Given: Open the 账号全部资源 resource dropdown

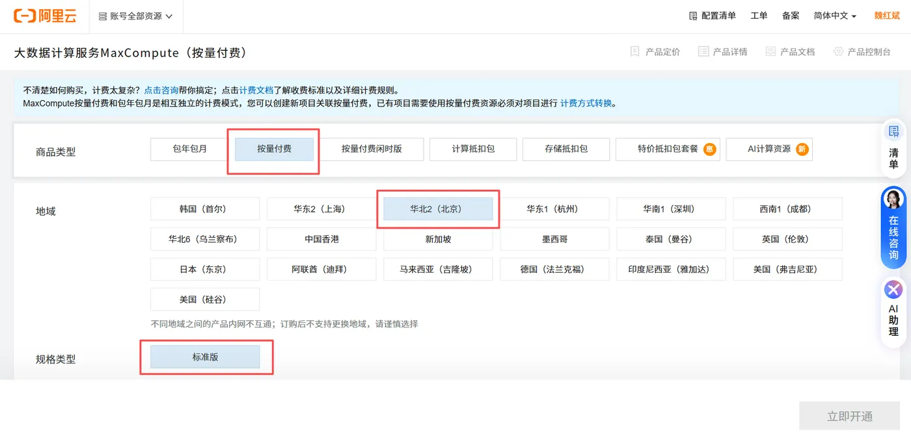Looking at the screenshot, I should (x=135, y=16).
